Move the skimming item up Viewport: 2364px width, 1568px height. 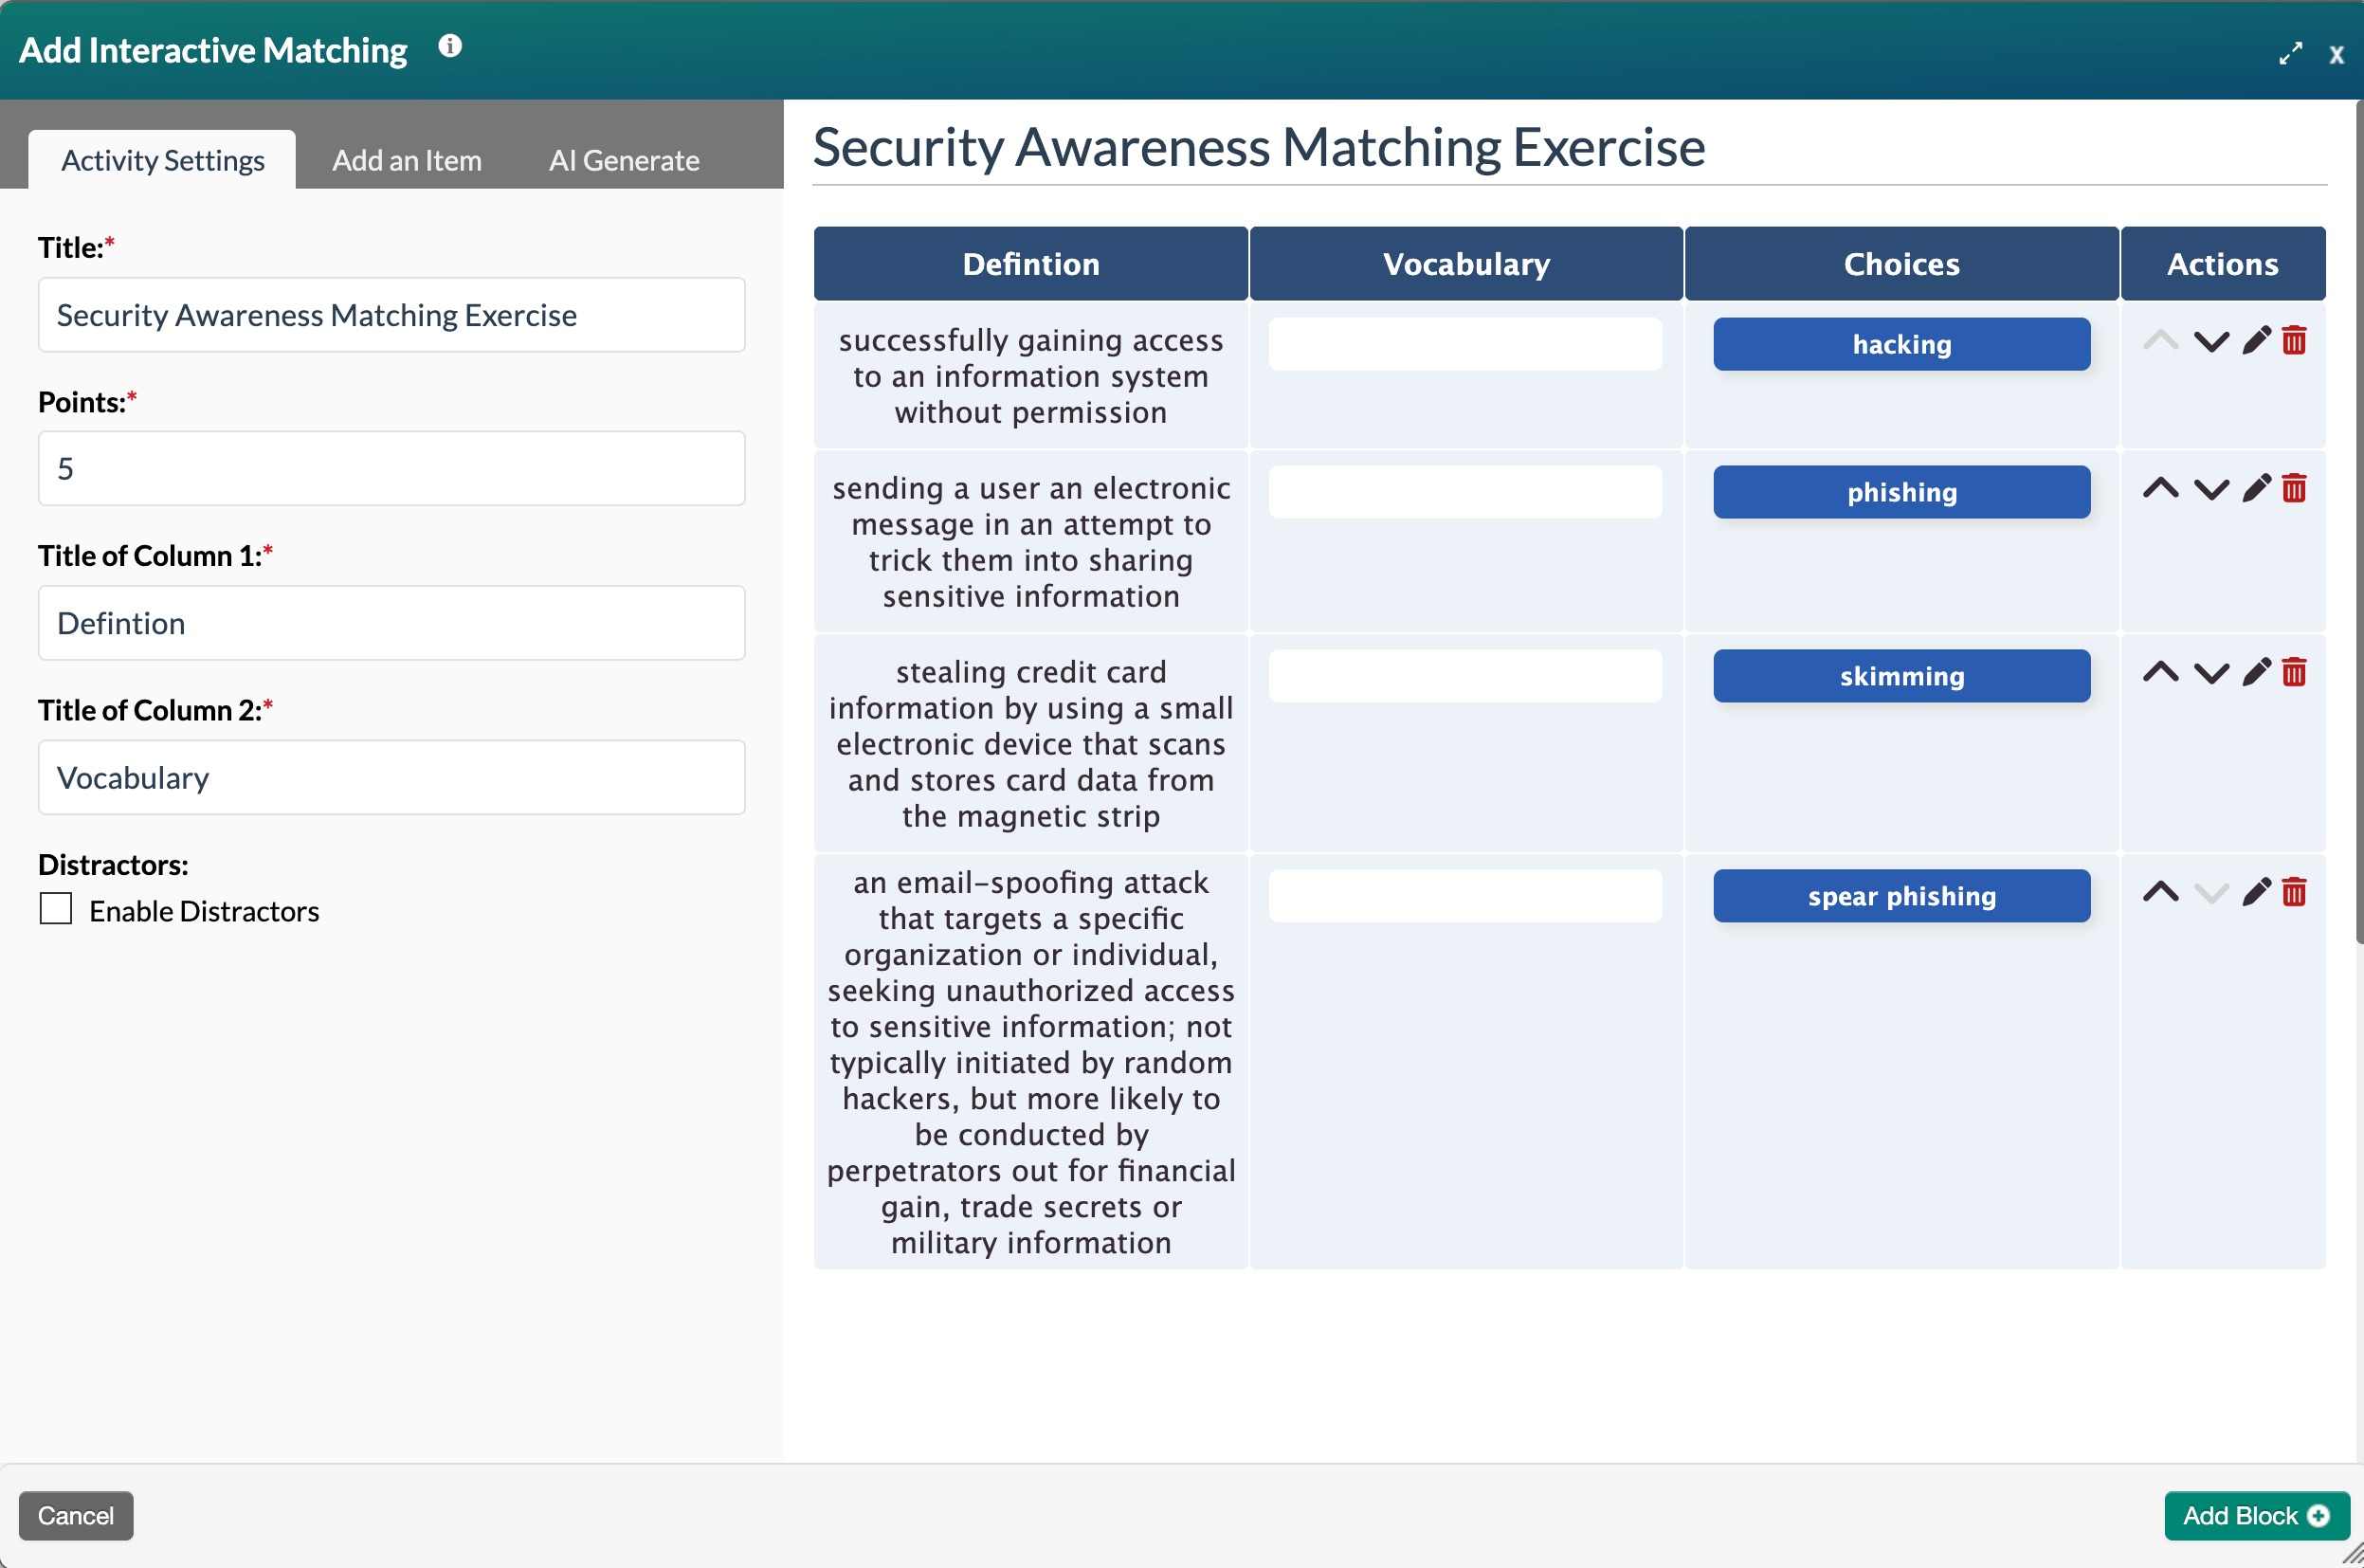[x=2161, y=672]
